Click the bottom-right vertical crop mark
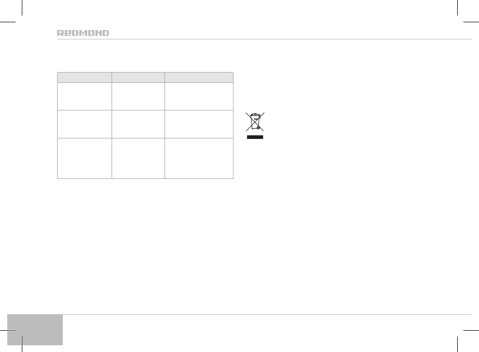Viewport: 479px width, 352px height. click(x=457, y=344)
